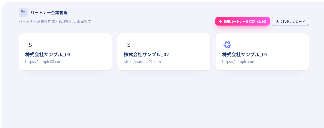
Task: Select the S avatar of 株式会社サンプル_02
Action: (x=129, y=45)
